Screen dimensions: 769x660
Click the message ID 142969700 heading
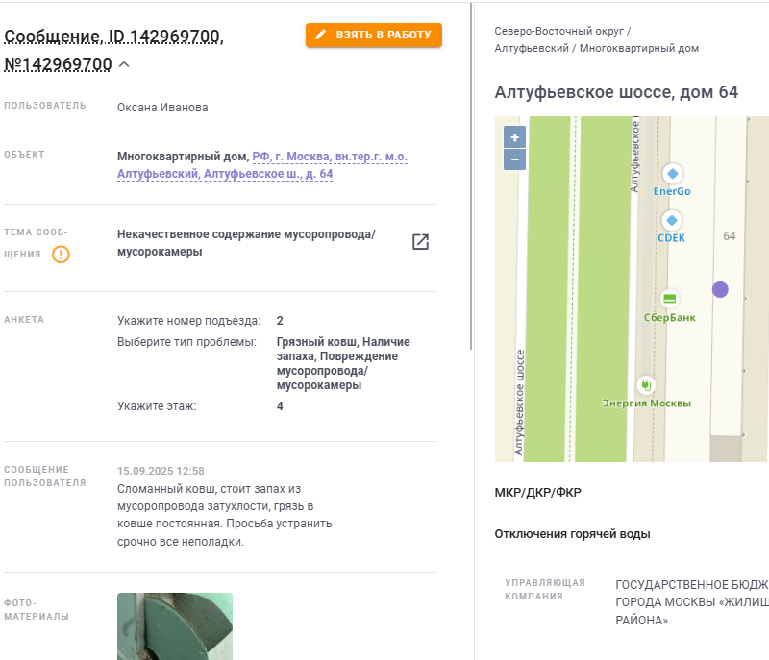113,50
